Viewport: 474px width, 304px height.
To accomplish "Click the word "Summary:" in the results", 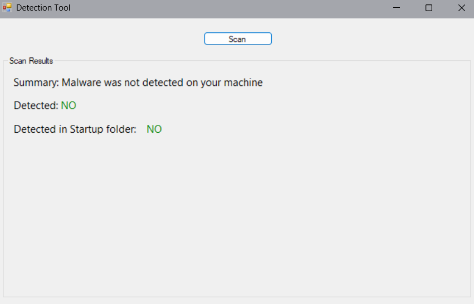I will coord(36,83).
